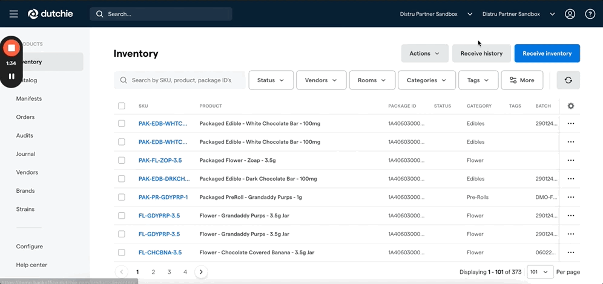Open Strains in the sidebar

click(x=25, y=209)
